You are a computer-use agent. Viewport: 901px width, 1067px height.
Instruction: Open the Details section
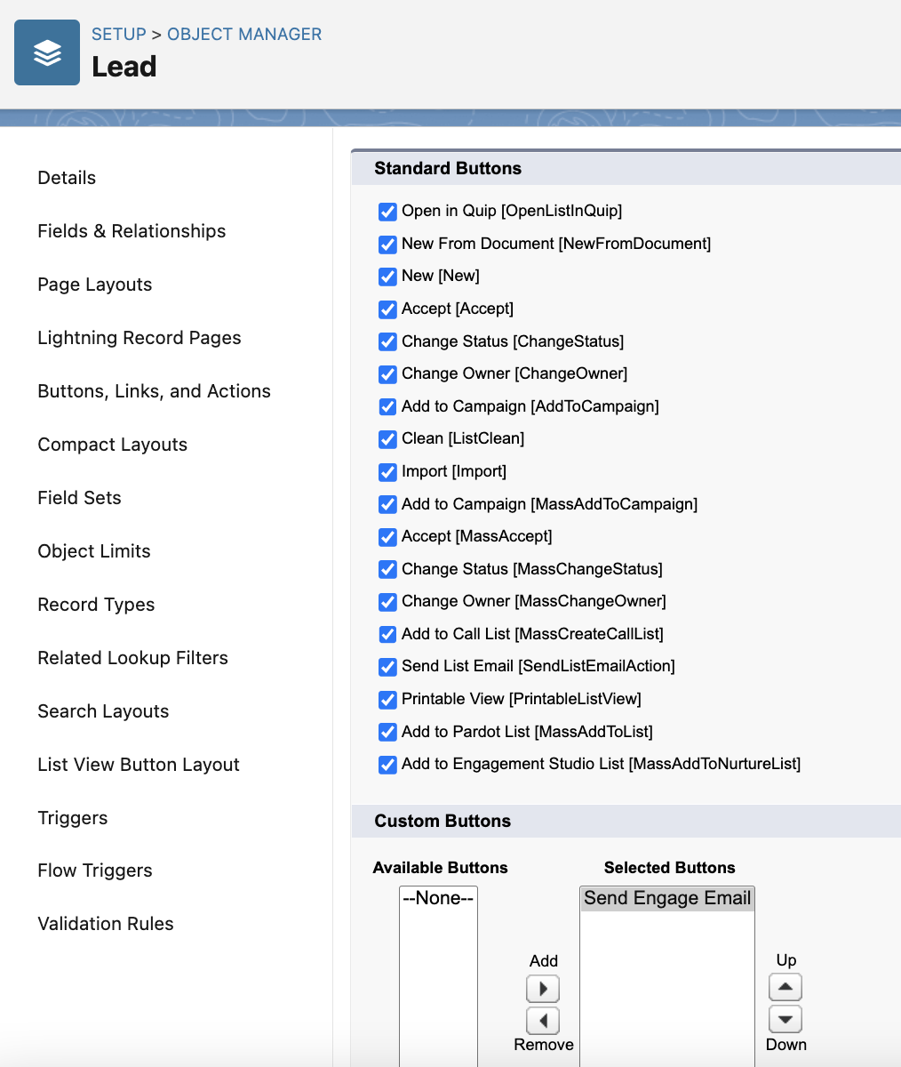coord(67,178)
